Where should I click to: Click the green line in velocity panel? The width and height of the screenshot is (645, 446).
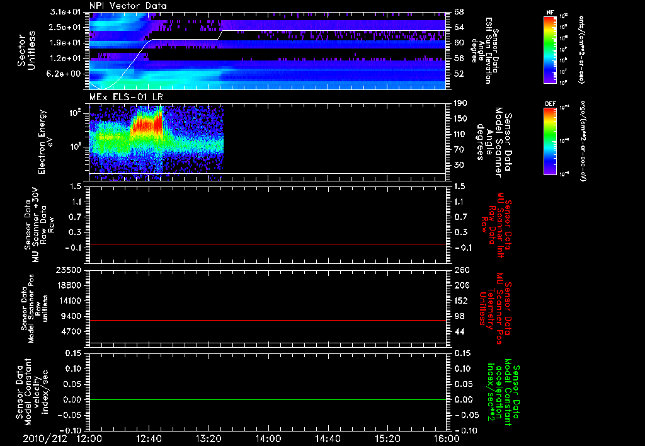pyautogui.click(x=268, y=399)
